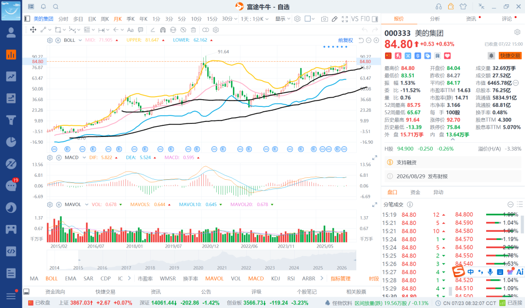525x308 pixels.
Task: Click the 快捷交易 orange button
Action: pos(510,55)
